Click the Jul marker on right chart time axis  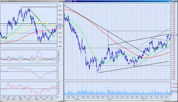[x=144, y=99]
